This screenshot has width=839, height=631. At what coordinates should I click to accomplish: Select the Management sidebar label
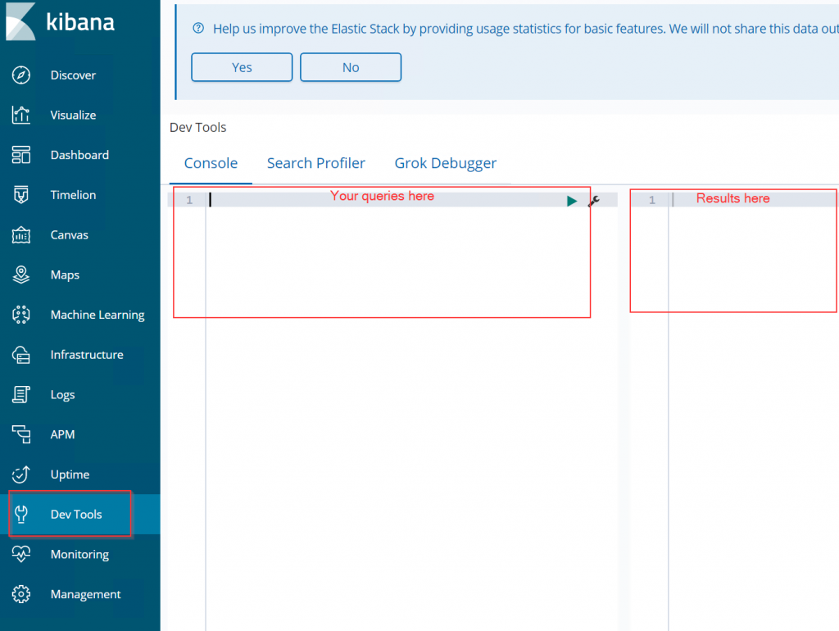point(85,594)
